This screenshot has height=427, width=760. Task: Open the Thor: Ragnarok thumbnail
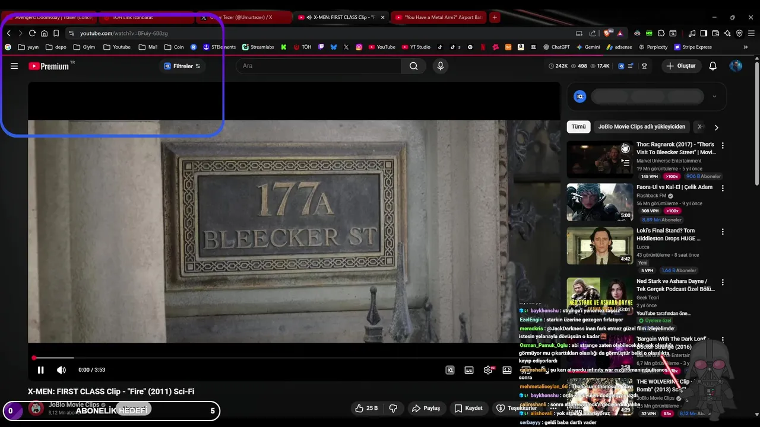coord(600,159)
